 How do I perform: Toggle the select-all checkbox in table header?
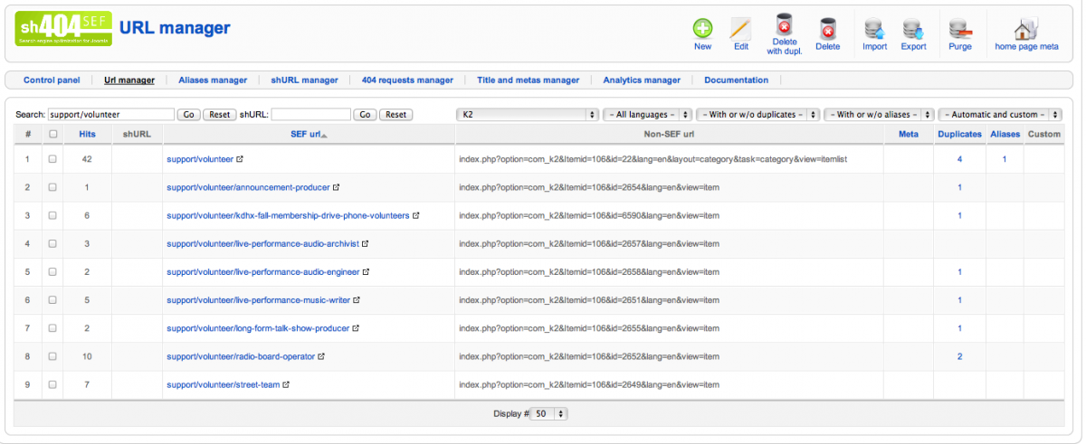point(52,134)
